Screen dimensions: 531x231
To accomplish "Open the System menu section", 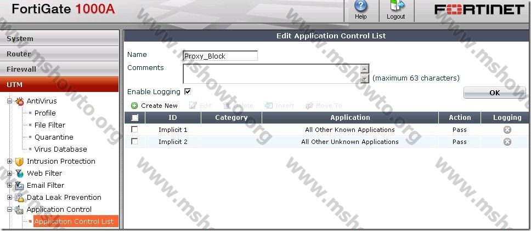I will (59, 38).
